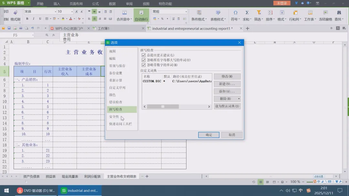Click the add new sheet plus button
Viewport: 349px width, 196px height.
[147, 176]
